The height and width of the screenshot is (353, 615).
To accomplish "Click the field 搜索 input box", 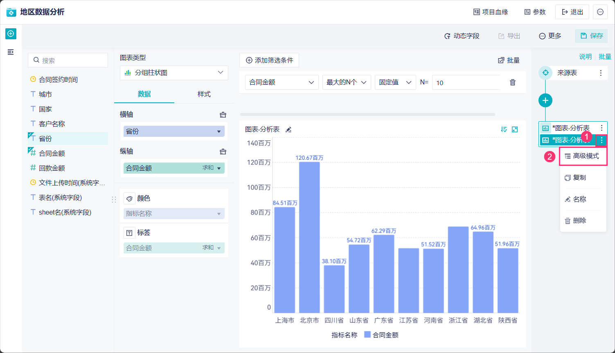I will (68, 60).
